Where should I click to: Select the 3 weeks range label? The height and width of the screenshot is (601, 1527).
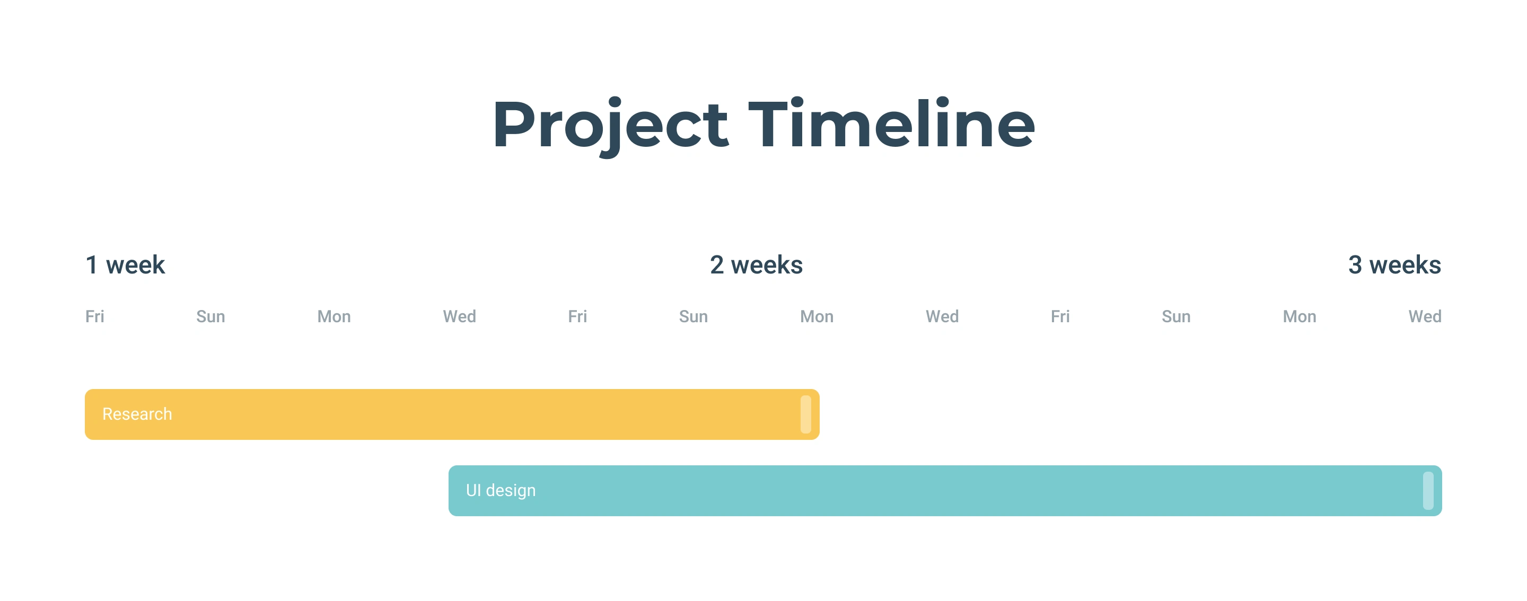tap(1395, 265)
